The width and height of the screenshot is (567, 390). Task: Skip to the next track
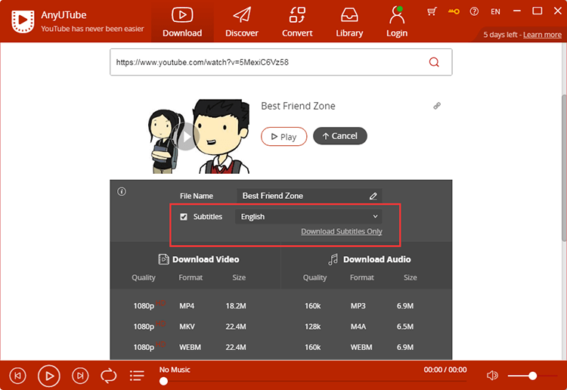tap(80, 376)
